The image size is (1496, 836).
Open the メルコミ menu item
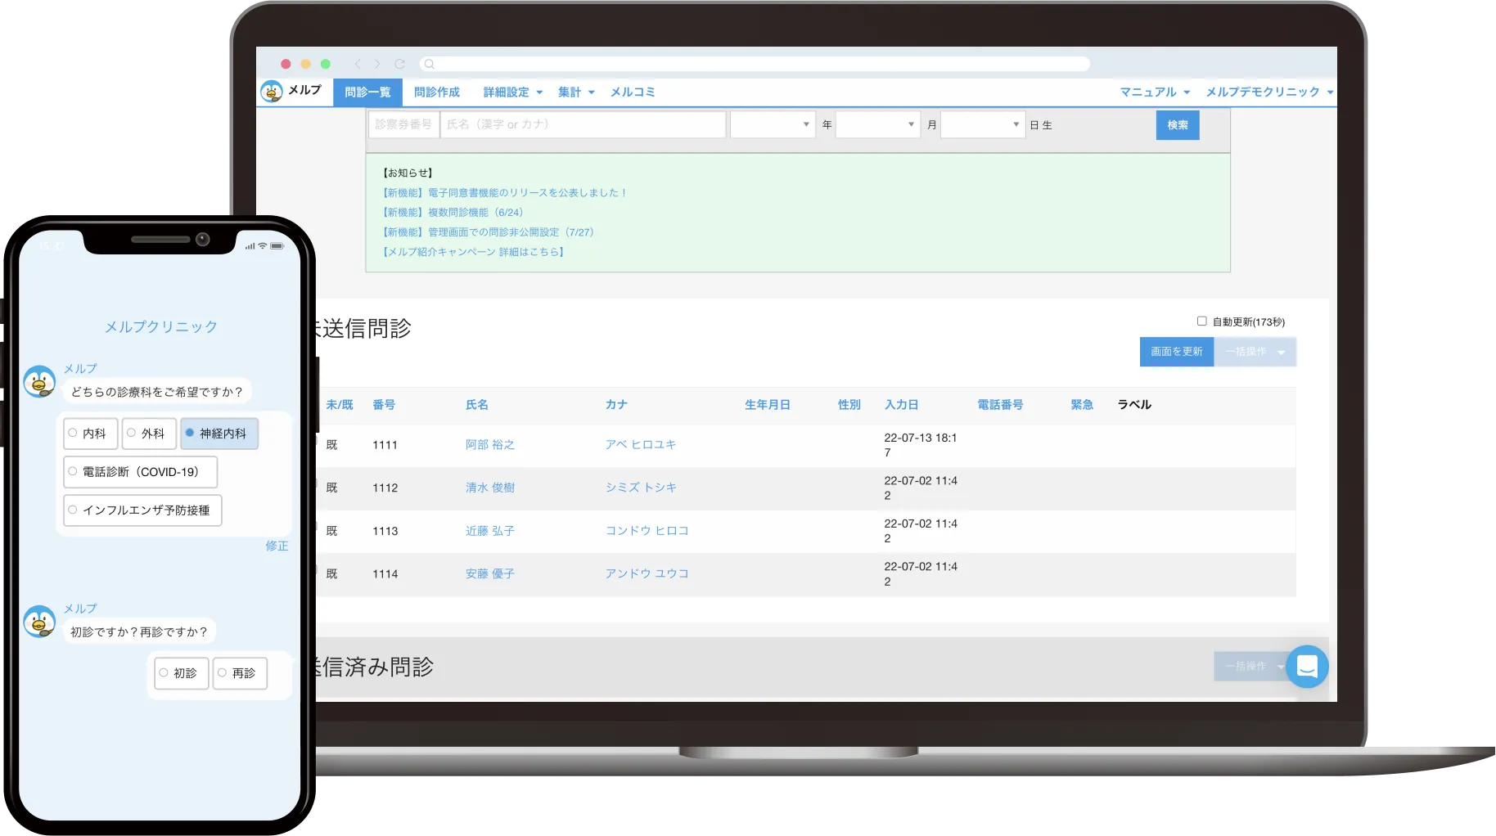pyautogui.click(x=633, y=92)
